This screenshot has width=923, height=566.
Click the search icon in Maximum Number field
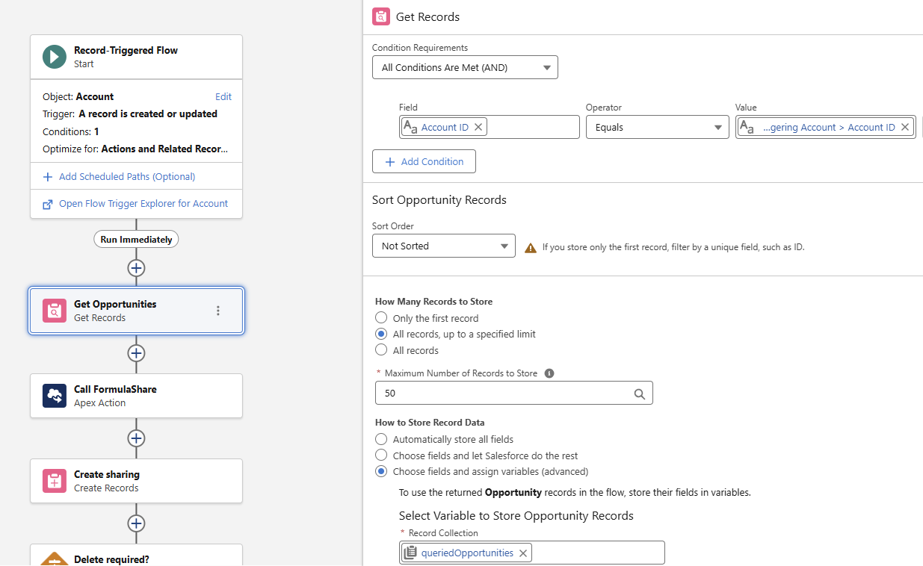pyautogui.click(x=640, y=393)
